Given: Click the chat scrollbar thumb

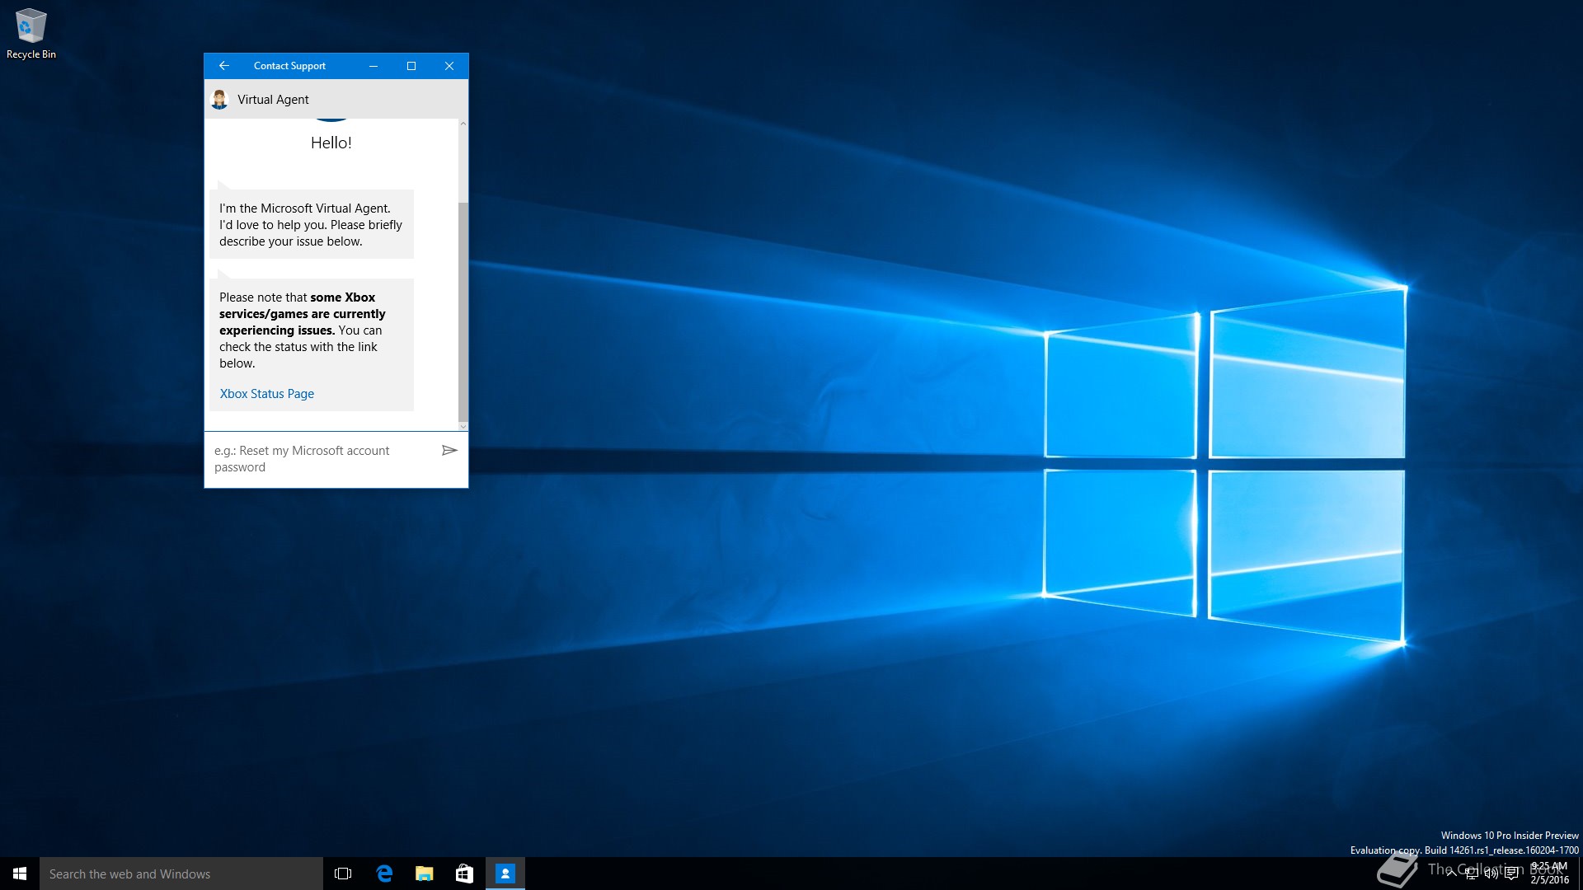Looking at the screenshot, I should point(463,311).
